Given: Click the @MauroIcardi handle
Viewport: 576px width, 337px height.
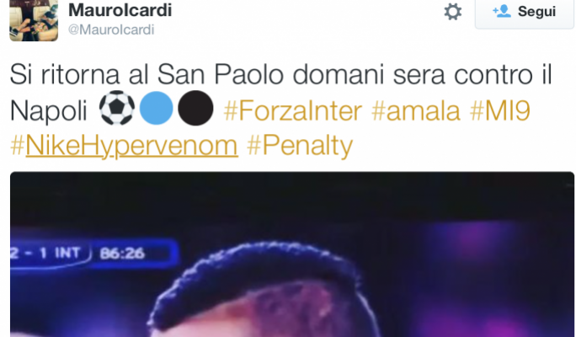Looking at the screenshot, I should 111,29.
